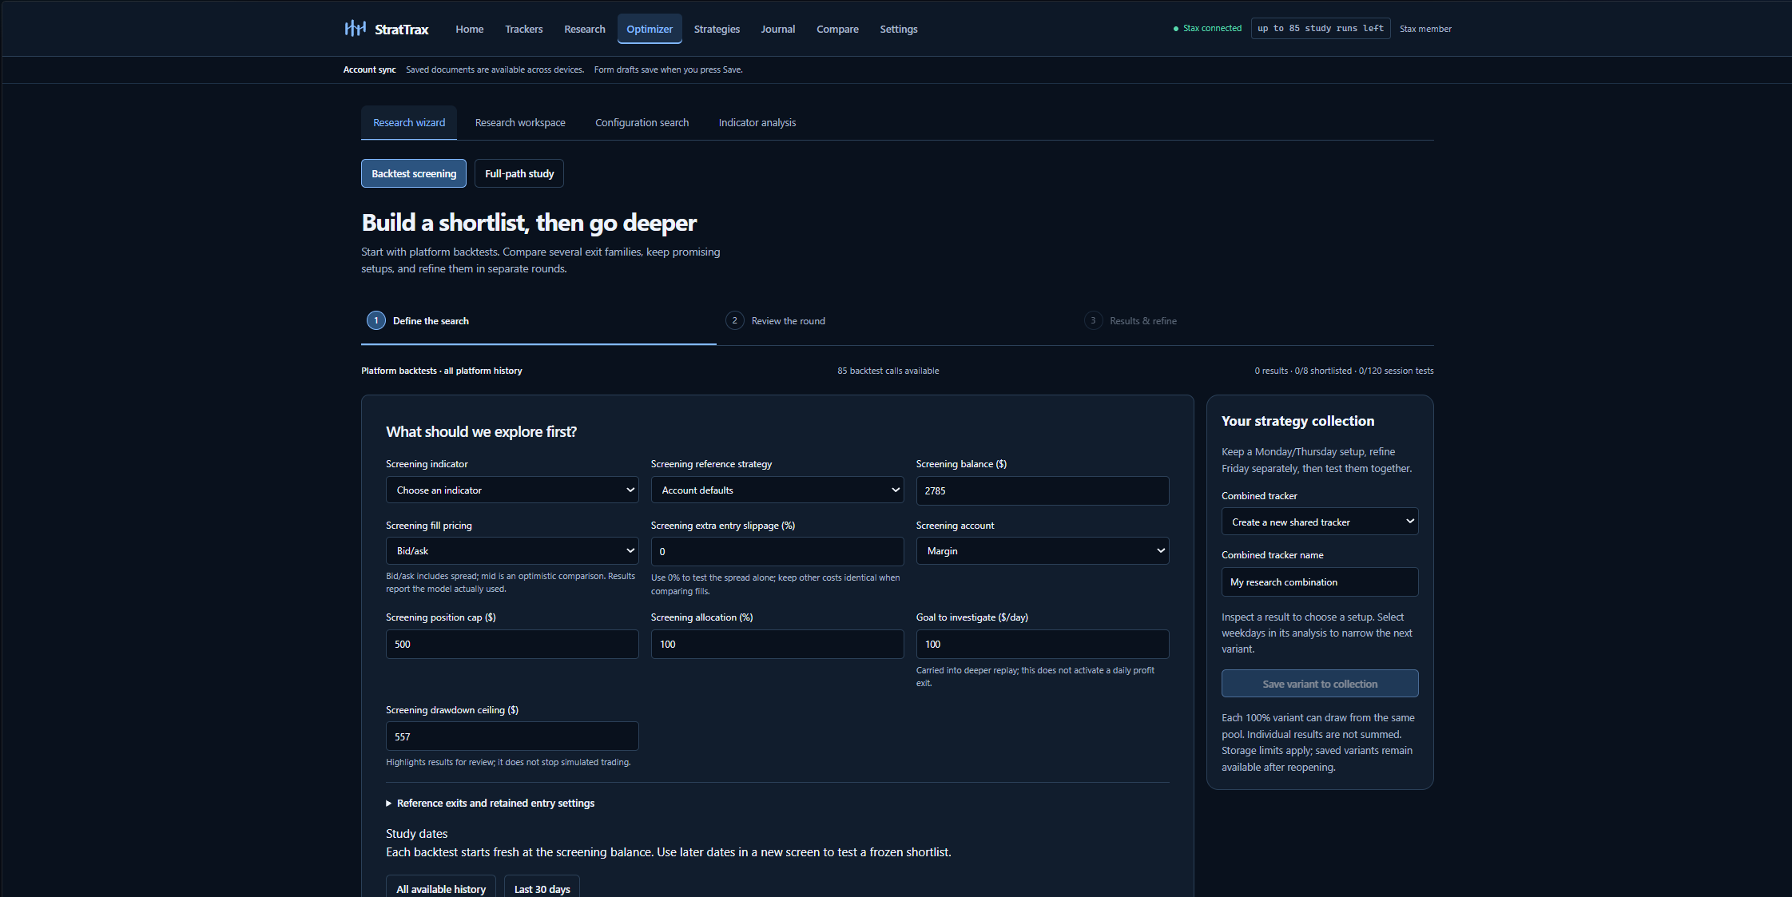Open the Journal page
1792x897 pixels.
point(777,29)
